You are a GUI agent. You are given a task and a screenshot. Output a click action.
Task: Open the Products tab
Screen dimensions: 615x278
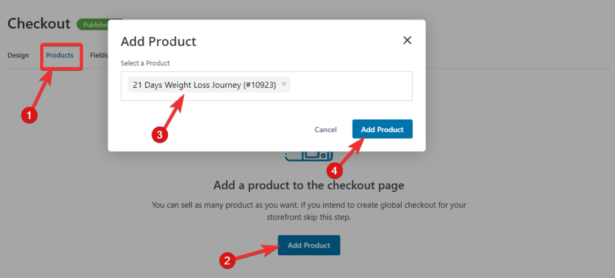(59, 55)
